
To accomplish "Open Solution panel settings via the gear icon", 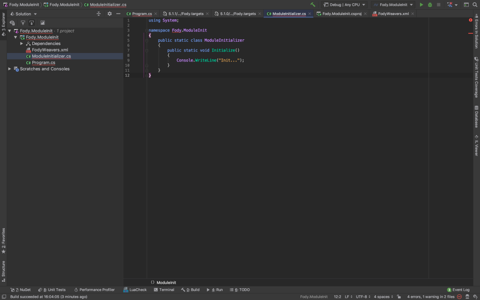I will pyautogui.click(x=110, y=14).
